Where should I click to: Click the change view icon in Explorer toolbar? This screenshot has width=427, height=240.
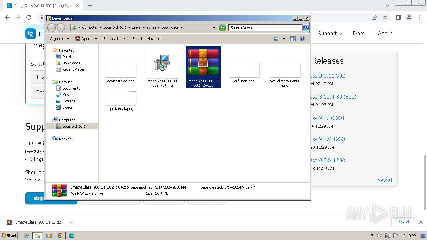[276, 39]
